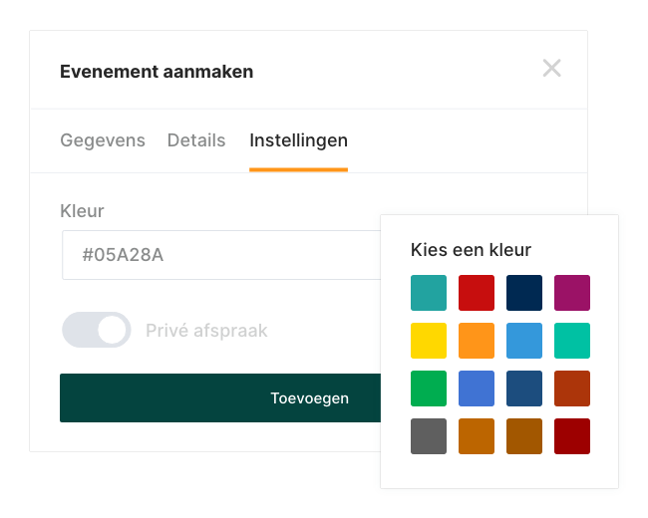Pick the light blue color swatch
Viewport: 648px width, 518px height.
point(524,341)
